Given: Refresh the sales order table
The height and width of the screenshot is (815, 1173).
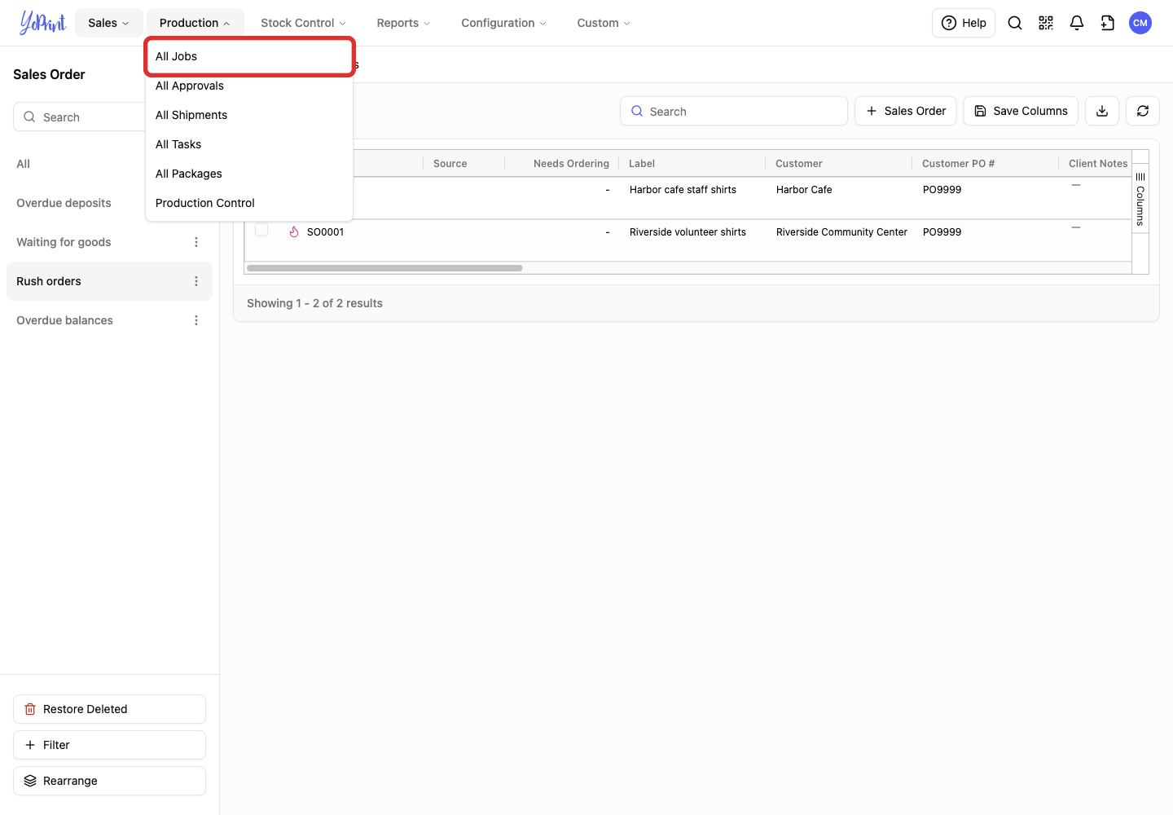Looking at the screenshot, I should tap(1143, 111).
